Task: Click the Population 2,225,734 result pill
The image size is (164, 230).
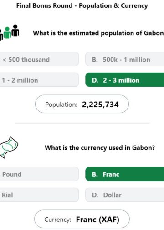Action: click(x=82, y=104)
